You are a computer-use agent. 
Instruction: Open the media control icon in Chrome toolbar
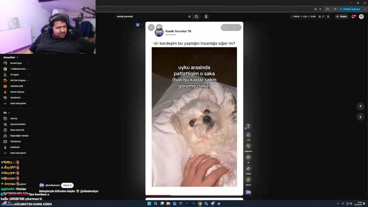(x=335, y=9)
